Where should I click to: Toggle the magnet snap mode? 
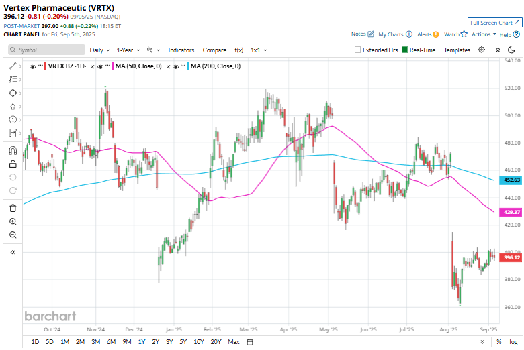click(x=13, y=151)
